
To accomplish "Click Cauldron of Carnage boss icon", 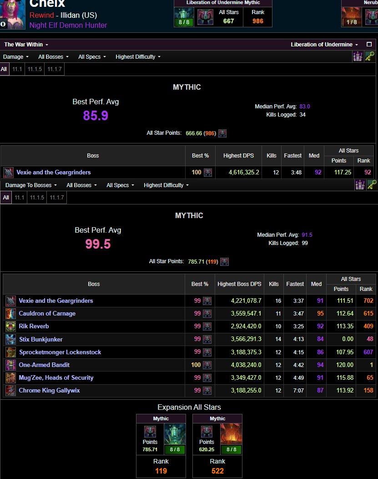I will 10,314.
